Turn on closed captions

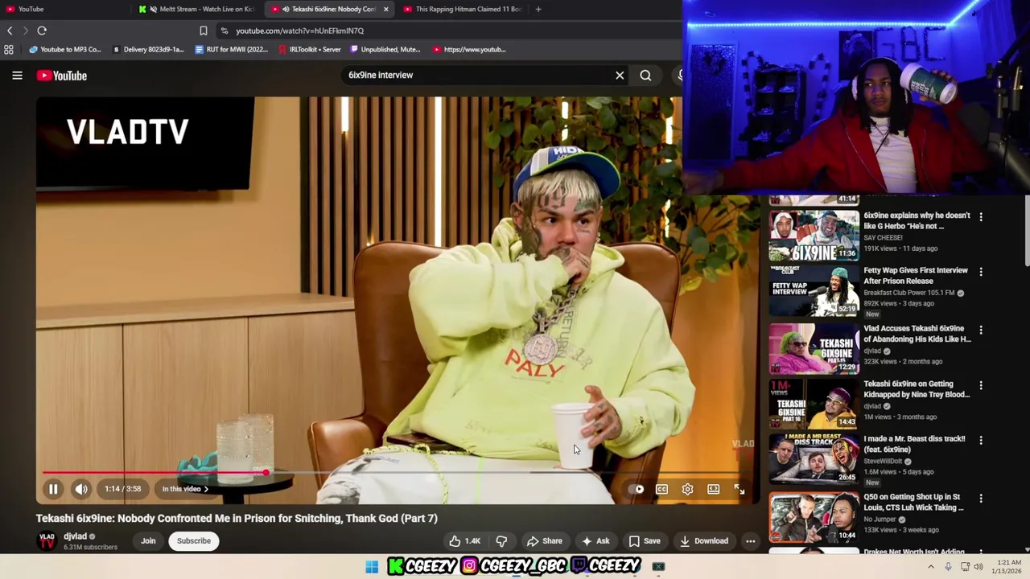[661, 489]
